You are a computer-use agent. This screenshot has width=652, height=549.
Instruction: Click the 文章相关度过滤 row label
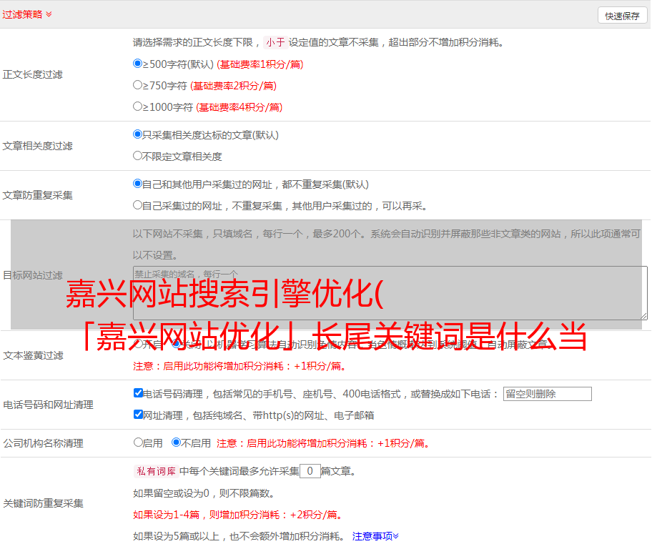click(38, 146)
